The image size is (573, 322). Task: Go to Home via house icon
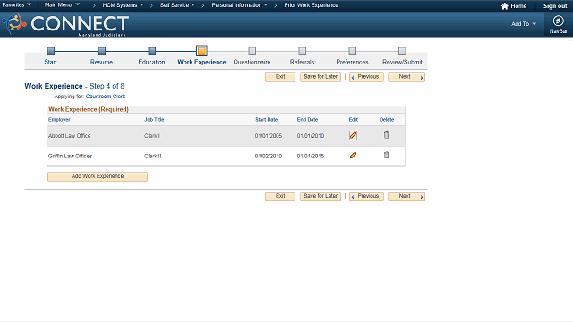point(505,6)
